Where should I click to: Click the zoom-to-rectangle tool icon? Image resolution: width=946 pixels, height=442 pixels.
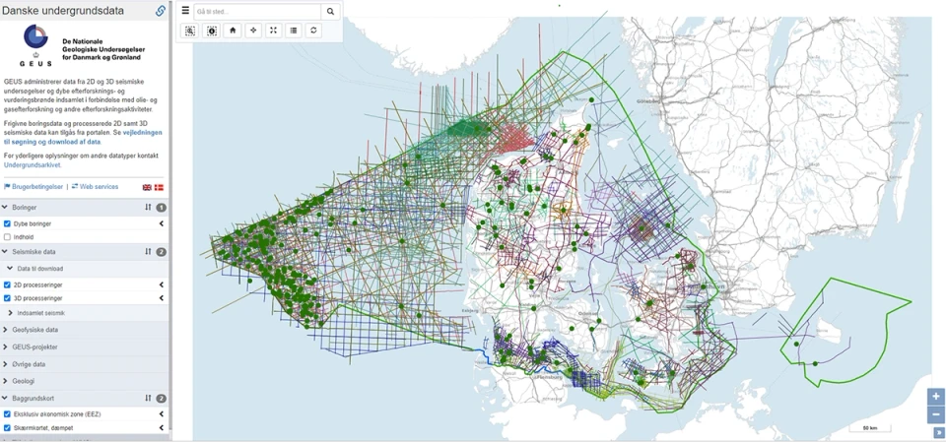[x=190, y=31]
